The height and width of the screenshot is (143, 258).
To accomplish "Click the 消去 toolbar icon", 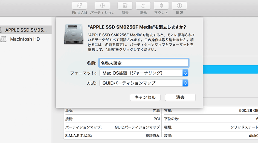I will [125, 5].
